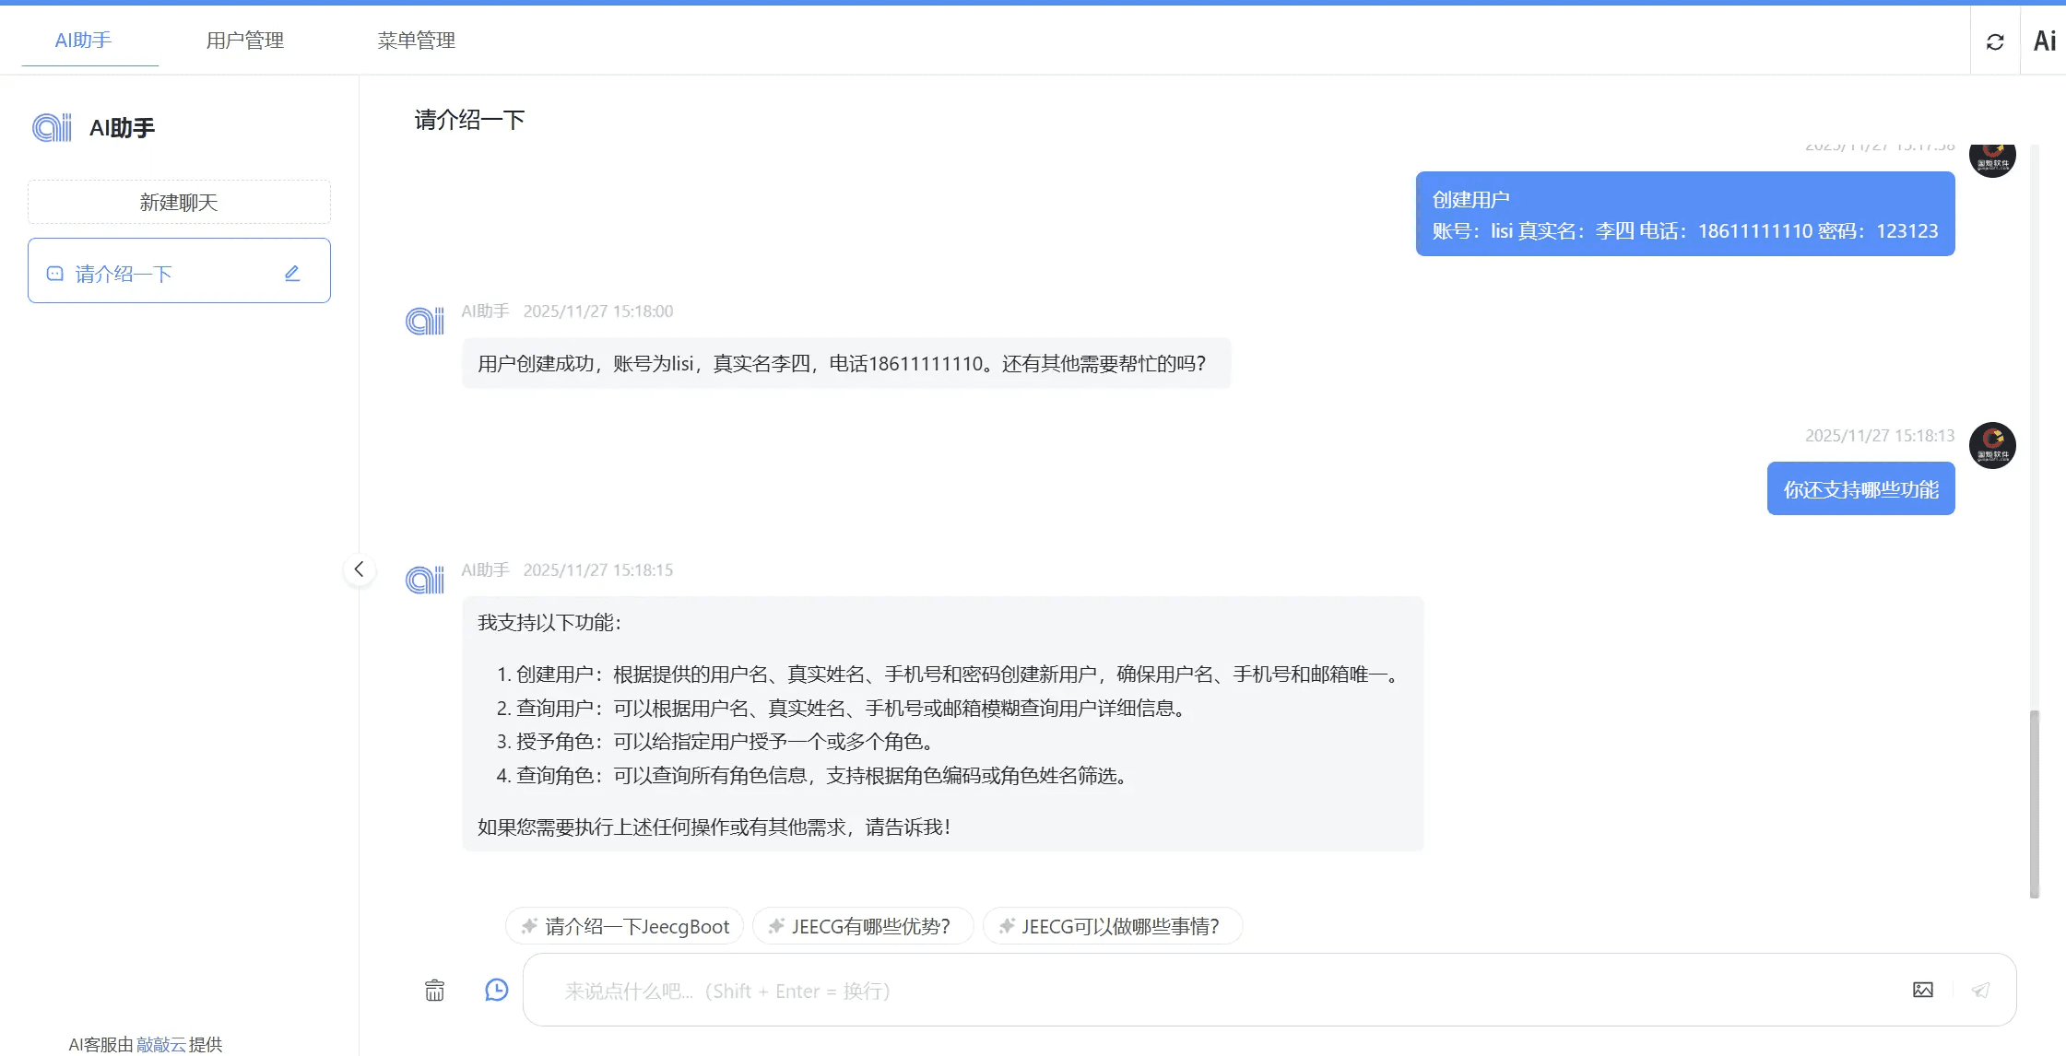Pick the JEECG有哪些优势? suggestion
Viewport: 2066px width, 1056px height.
coord(862,926)
